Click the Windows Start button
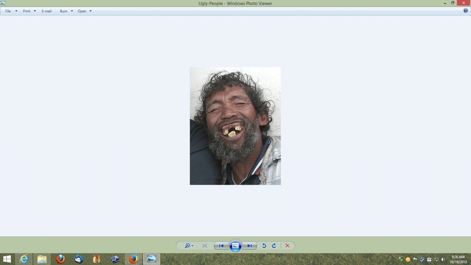The width and height of the screenshot is (471, 265). (7, 259)
